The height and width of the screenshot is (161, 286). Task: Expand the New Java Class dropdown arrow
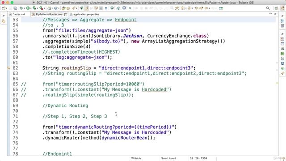pos(59,8)
